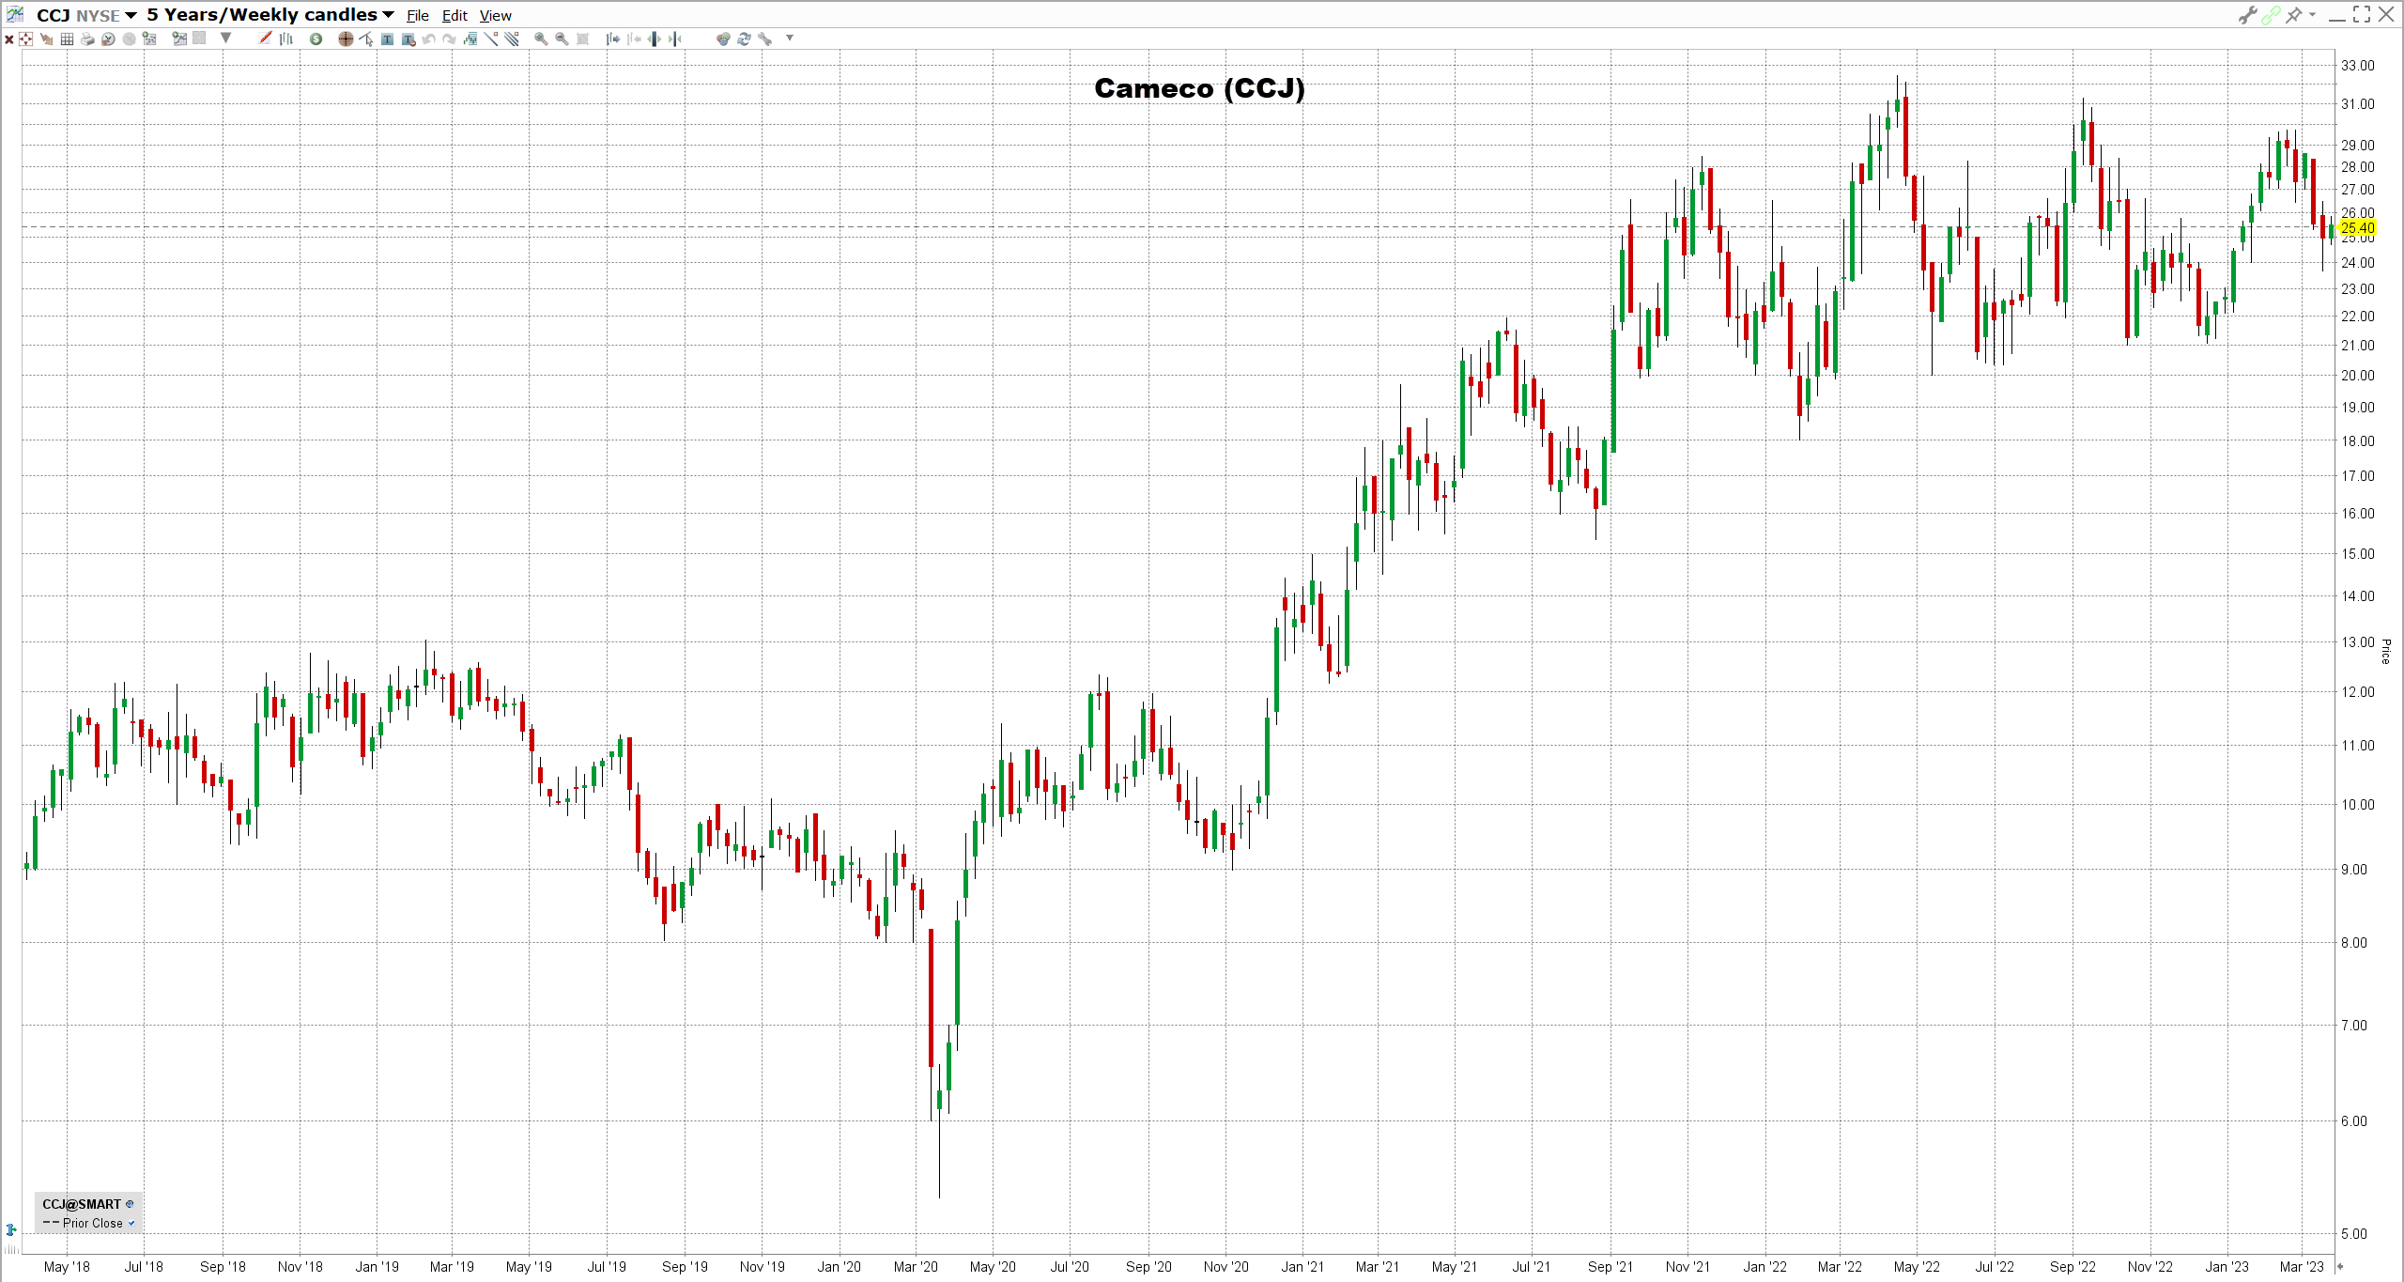Click the refresh chart arrows icon
2404x1282 pixels.
coord(744,39)
